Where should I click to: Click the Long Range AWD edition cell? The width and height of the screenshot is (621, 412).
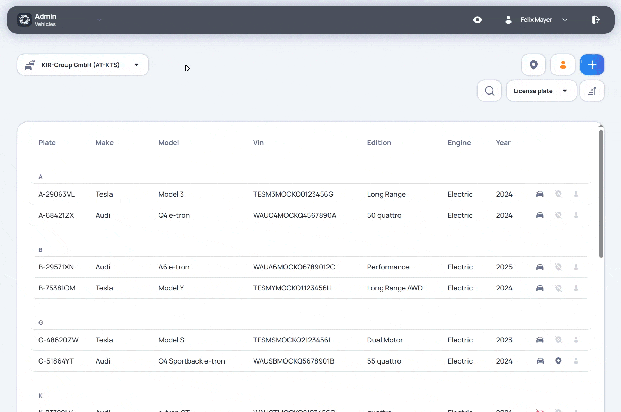pos(395,288)
